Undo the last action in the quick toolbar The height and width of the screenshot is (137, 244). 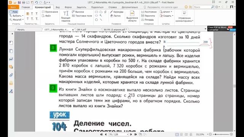(37, 2)
